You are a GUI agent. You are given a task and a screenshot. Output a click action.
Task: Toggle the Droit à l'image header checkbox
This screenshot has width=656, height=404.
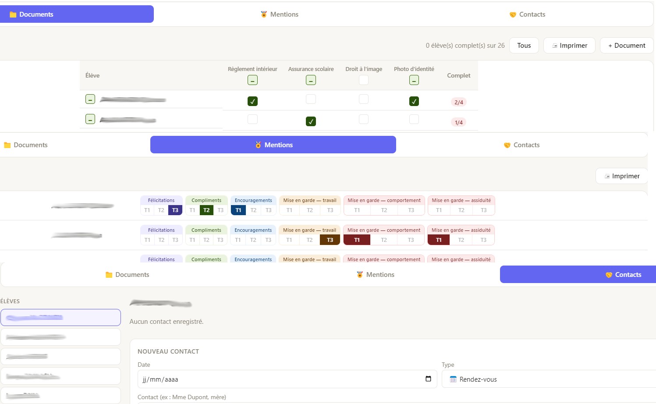tap(364, 80)
